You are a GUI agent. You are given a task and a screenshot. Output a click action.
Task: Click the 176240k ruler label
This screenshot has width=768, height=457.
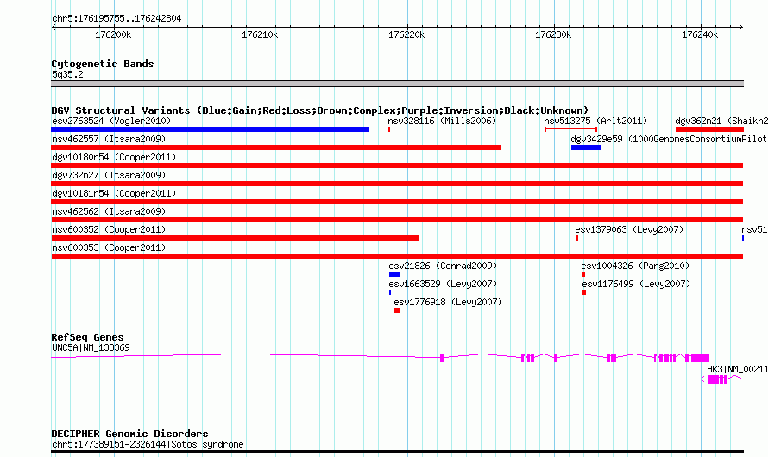pyautogui.click(x=700, y=34)
